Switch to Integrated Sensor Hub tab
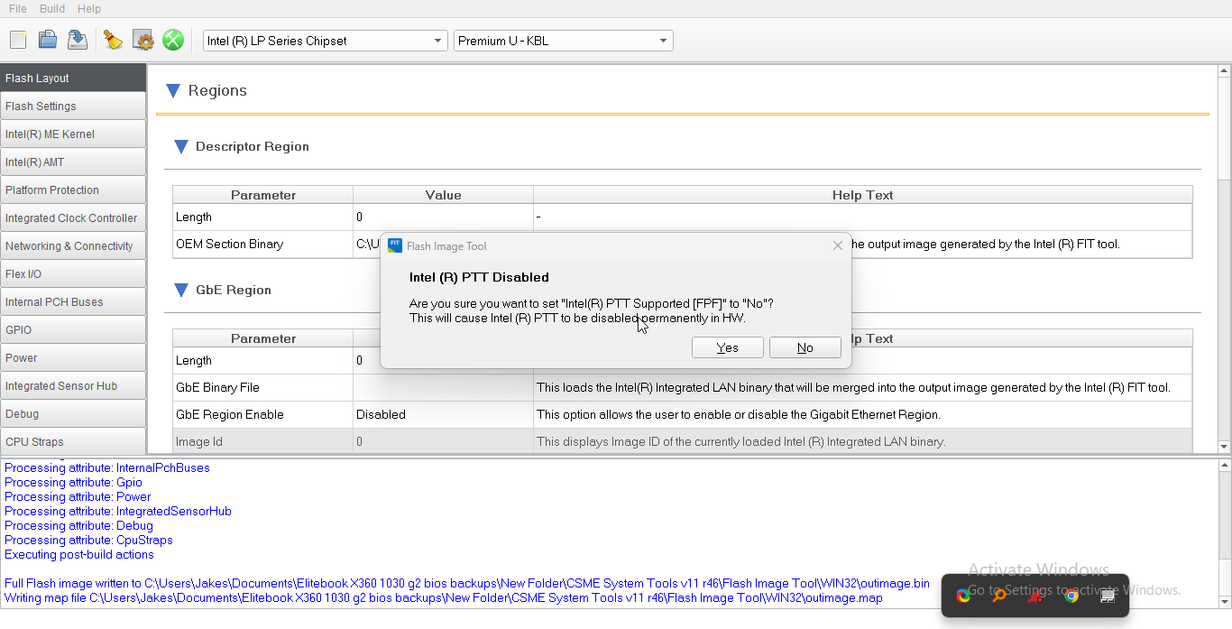 point(73,385)
